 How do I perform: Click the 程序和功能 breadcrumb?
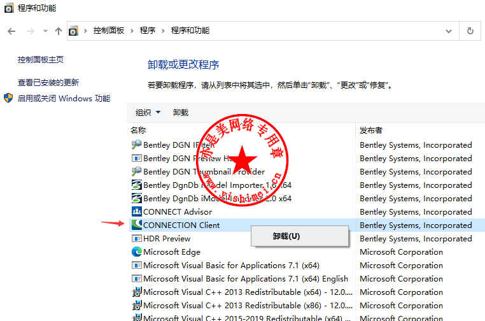(190, 31)
